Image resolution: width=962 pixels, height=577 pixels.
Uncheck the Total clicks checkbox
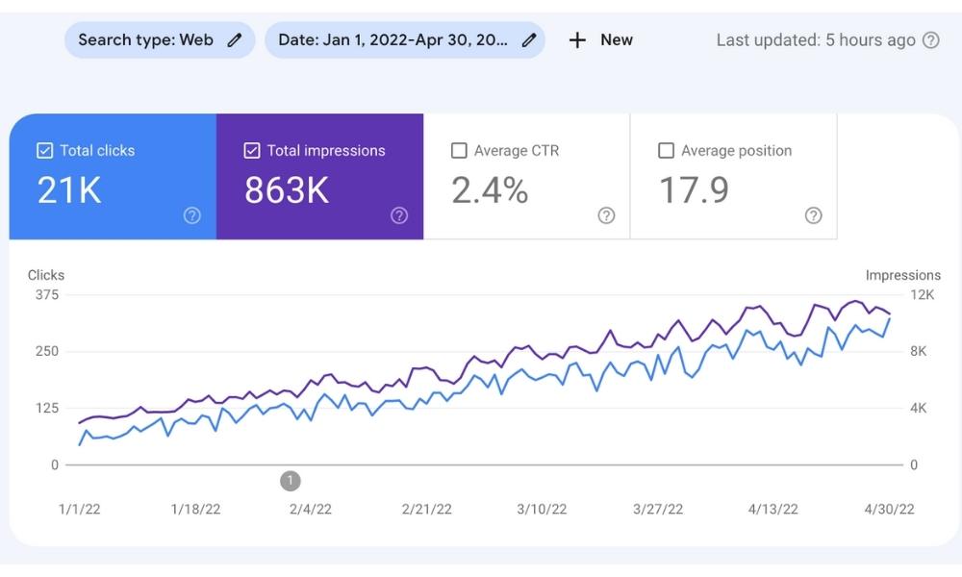pyautogui.click(x=45, y=150)
